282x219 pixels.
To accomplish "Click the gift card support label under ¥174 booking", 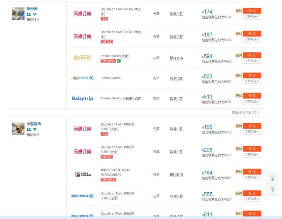I will [252, 16].
